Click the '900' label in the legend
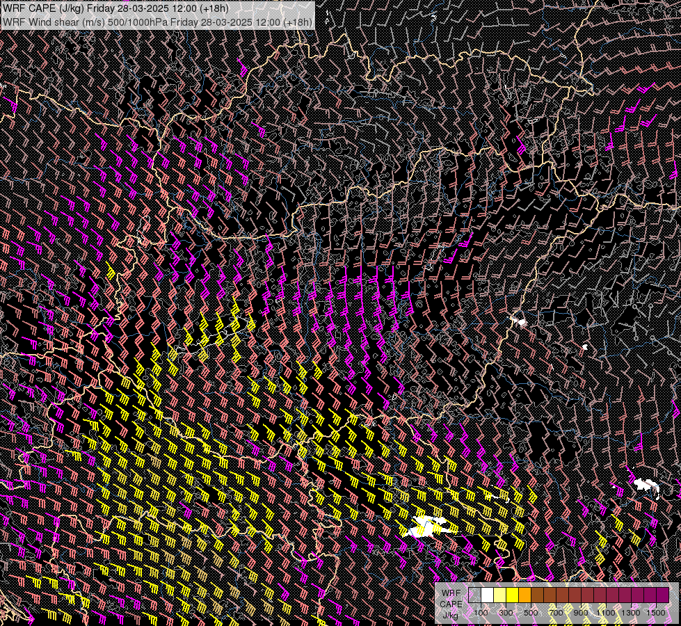Screen dimensions: 681x626 click(x=581, y=613)
